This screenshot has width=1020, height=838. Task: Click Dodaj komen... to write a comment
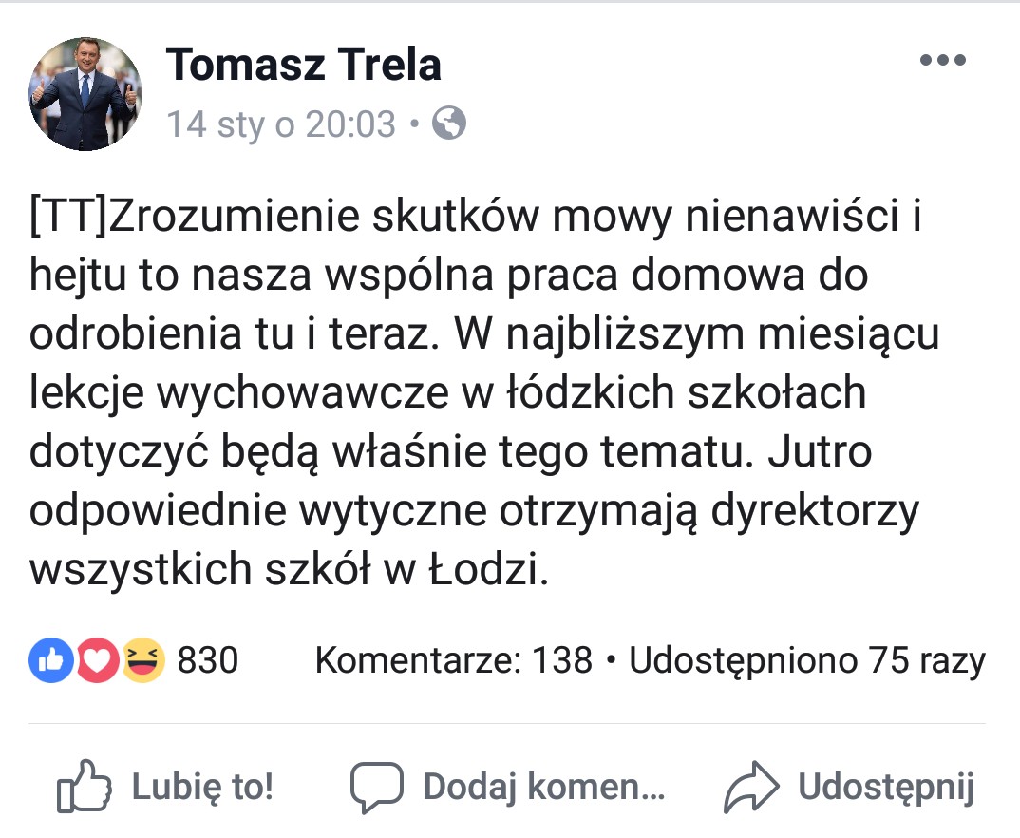pos(541,786)
